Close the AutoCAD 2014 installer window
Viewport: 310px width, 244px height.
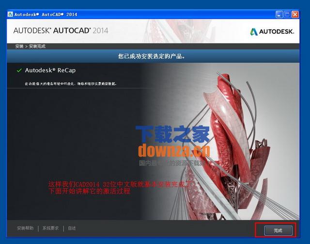point(295,14)
